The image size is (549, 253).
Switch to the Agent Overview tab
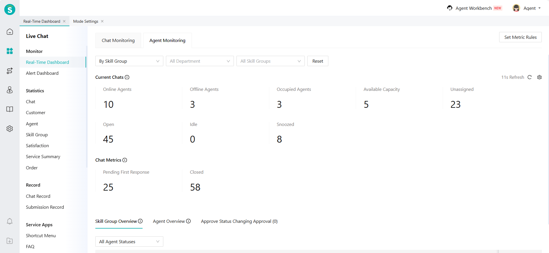pos(169,221)
